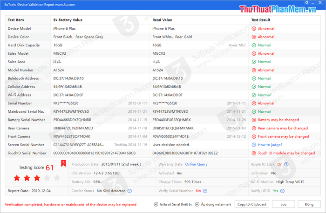Select the Ex-factory Value column header
Viewport: 326px width, 213px height.
pos(68,20)
